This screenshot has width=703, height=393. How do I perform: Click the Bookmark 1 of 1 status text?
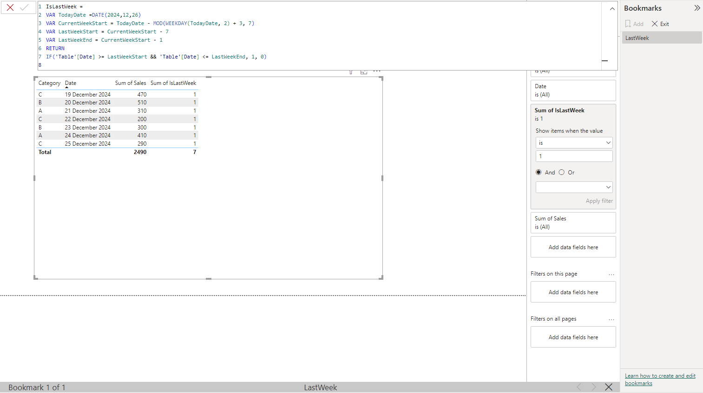pyautogui.click(x=37, y=387)
